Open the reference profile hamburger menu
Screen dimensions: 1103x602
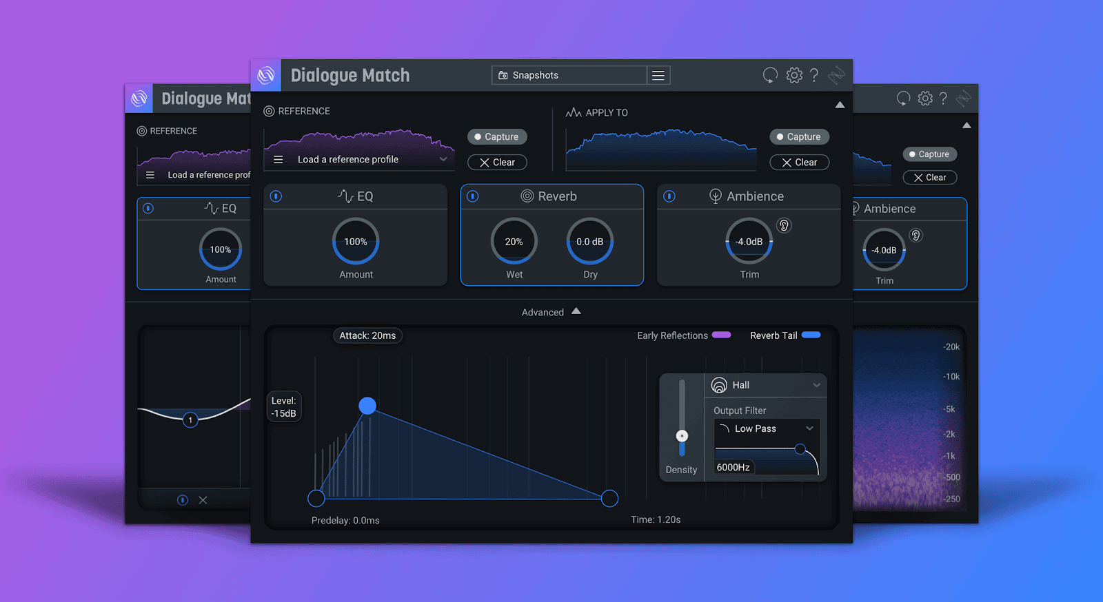[279, 160]
